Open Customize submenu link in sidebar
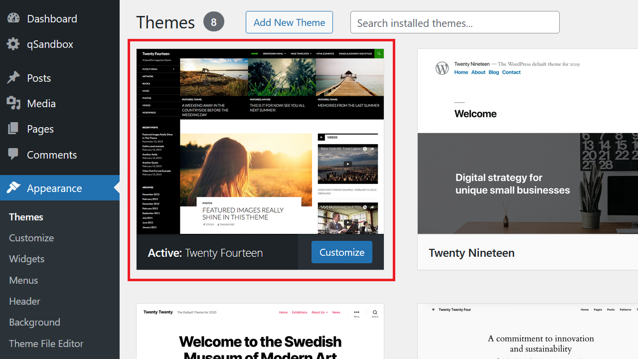The height and width of the screenshot is (359, 638). coord(31,238)
